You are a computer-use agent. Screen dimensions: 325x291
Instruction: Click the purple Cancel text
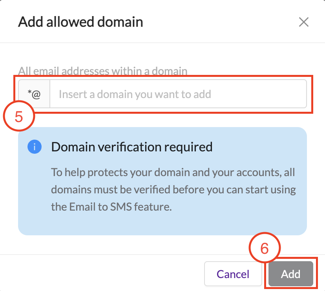pos(233,274)
